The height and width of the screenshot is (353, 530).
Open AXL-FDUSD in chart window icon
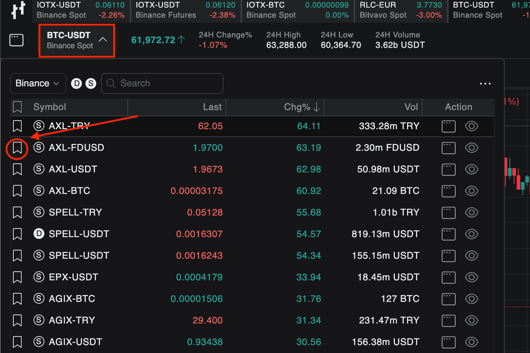point(449,148)
